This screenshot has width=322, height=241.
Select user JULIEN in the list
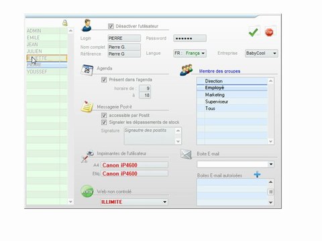[x=47, y=51]
